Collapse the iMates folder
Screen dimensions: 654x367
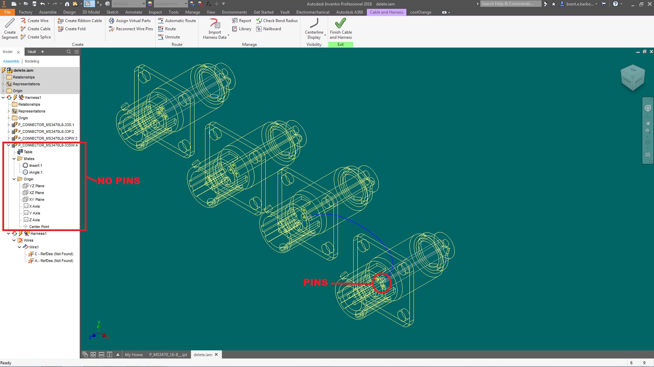click(x=14, y=159)
